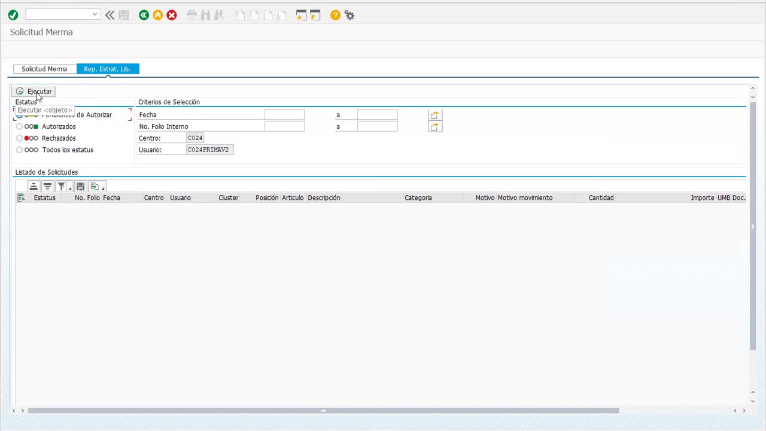The width and height of the screenshot is (766, 431).
Task: Click the Save diskette icon in top toolbar
Action: 124,15
